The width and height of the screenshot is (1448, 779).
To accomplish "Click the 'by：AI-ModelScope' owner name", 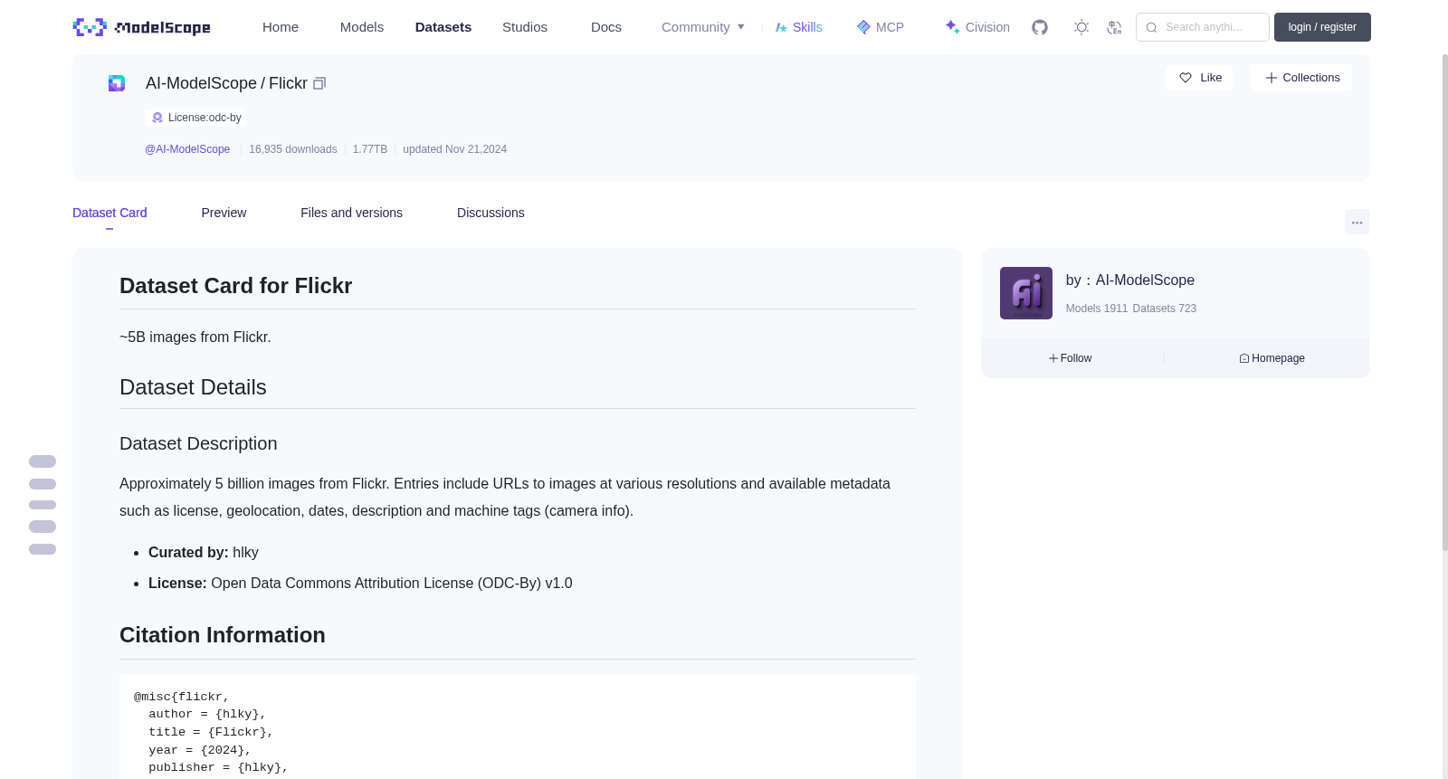I will [x=1130, y=280].
